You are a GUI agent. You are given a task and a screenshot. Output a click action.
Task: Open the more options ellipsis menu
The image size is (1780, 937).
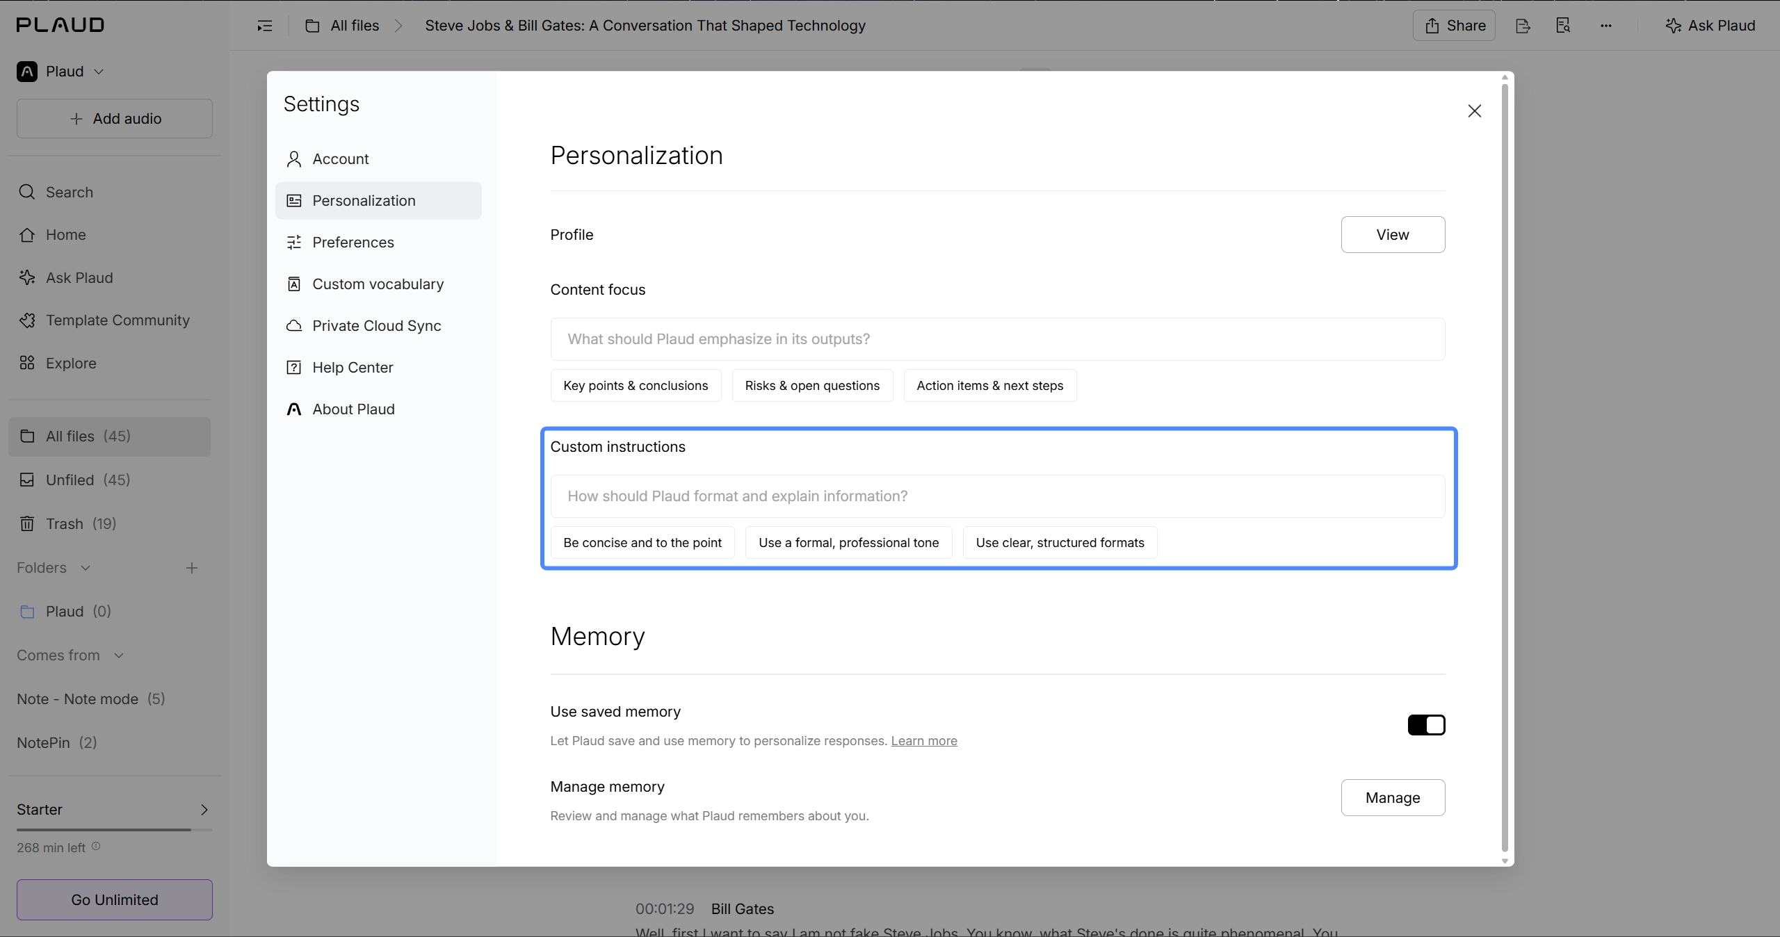(1605, 26)
